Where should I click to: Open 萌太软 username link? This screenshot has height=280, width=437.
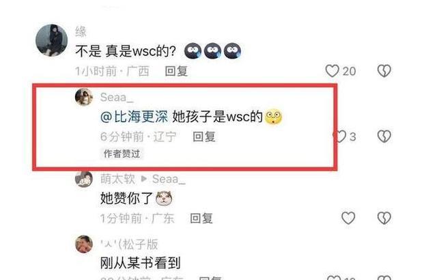pyautogui.click(x=117, y=179)
